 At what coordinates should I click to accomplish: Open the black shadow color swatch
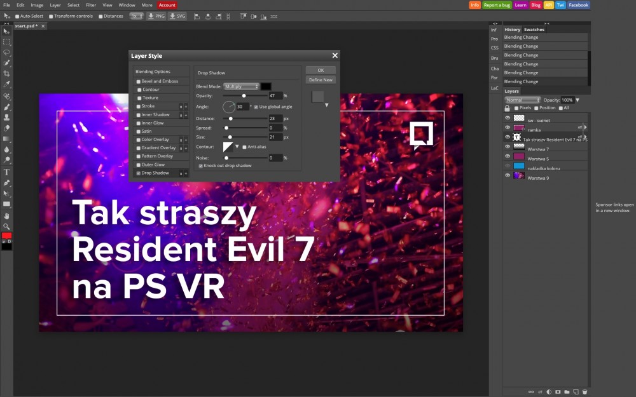pos(266,86)
